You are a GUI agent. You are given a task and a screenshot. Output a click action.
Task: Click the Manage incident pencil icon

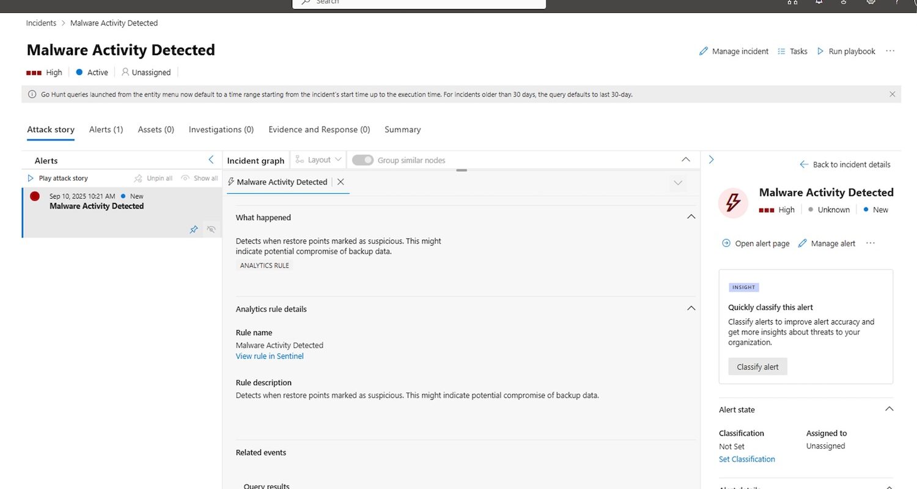click(x=704, y=51)
